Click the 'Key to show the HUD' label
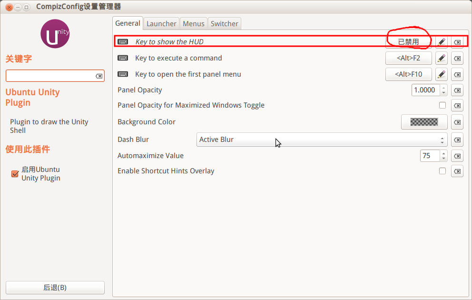Image resolution: width=472 pixels, height=300 pixels. 169,42
